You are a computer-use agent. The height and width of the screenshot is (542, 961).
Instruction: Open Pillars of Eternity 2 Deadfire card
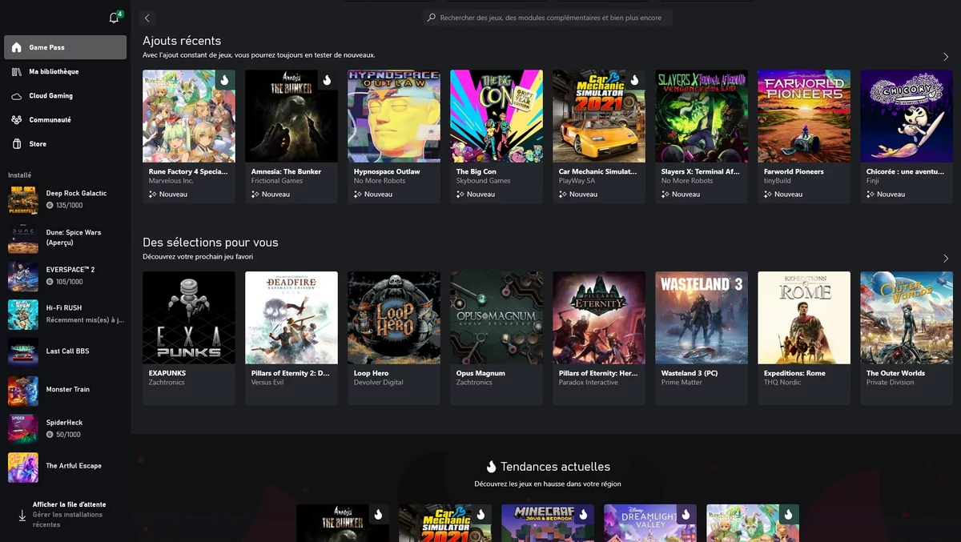pos(292,338)
